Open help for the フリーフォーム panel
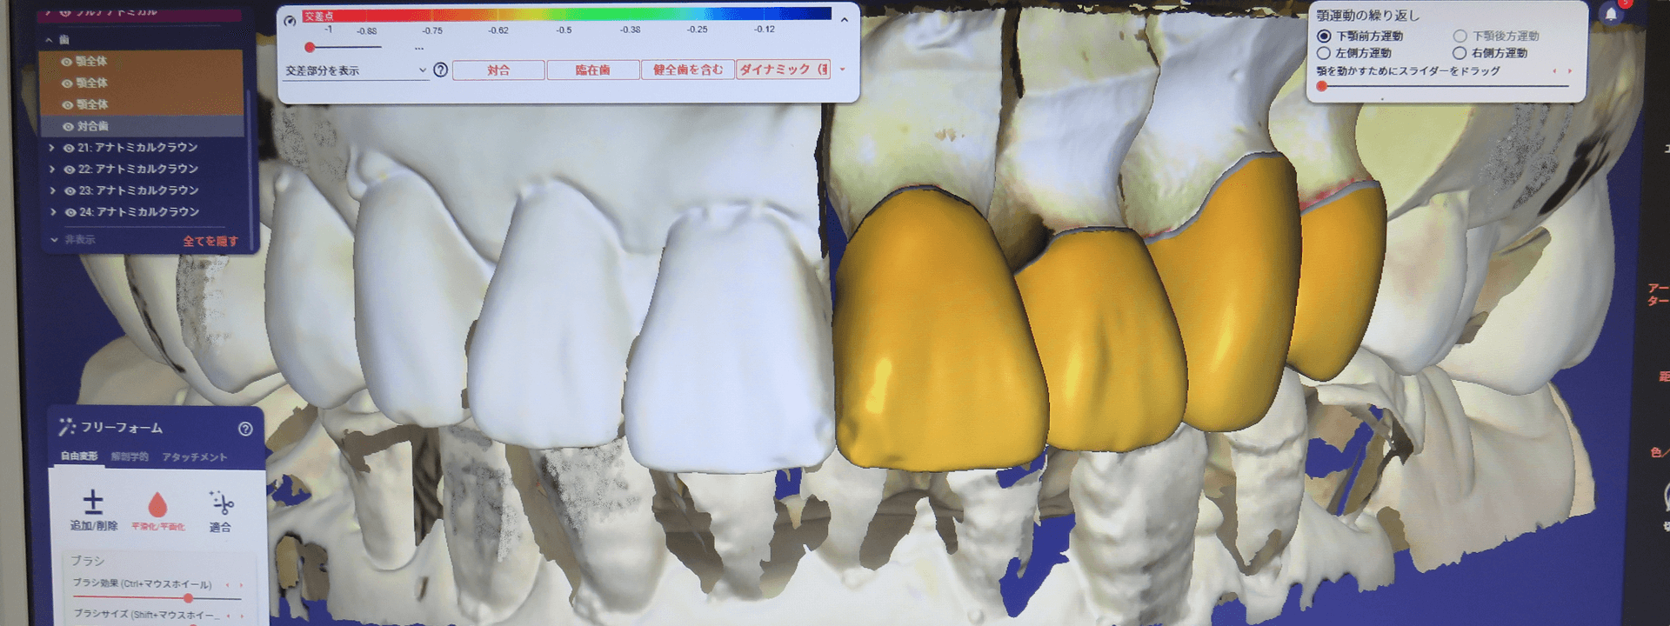The image size is (1670, 626). tap(245, 429)
